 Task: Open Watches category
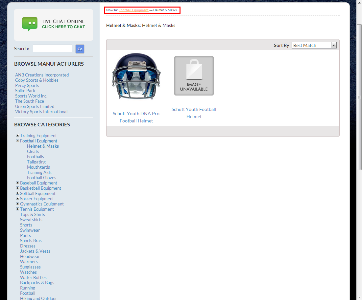pos(28,272)
